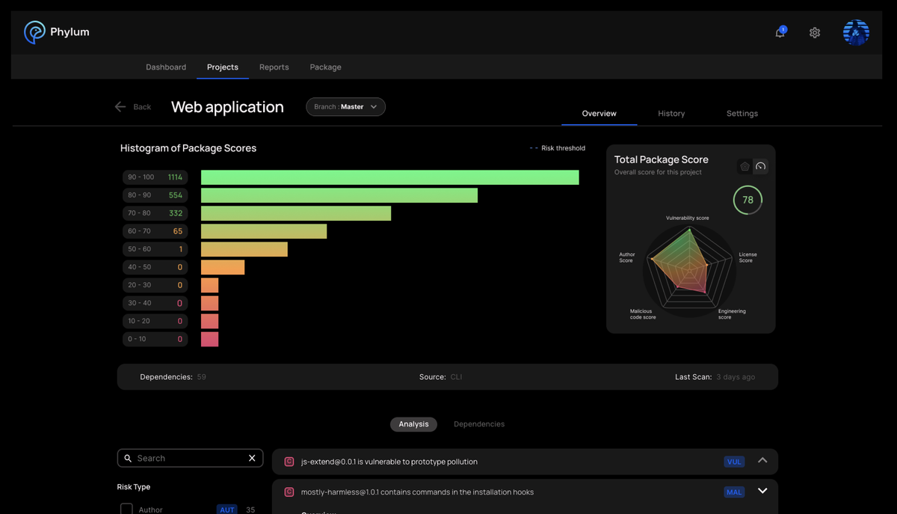Viewport: 897px width, 514px height.
Task: Collapse the js-extend prototype pollution issue
Action: click(762, 461)
